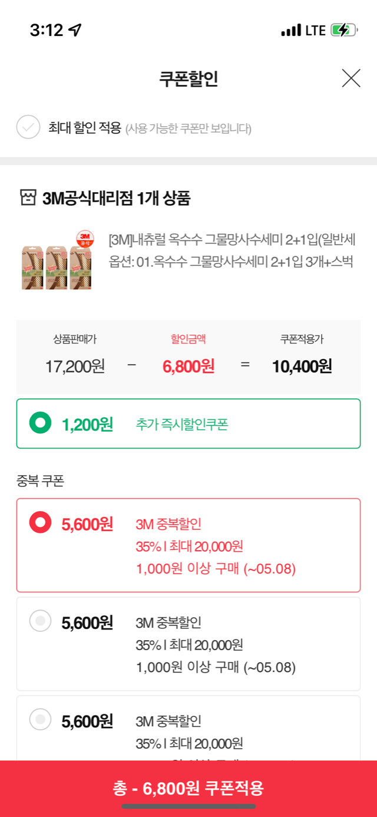
Task: Select the red-highlighted 5,600원 coupon radio
Action: pos(41,522)
